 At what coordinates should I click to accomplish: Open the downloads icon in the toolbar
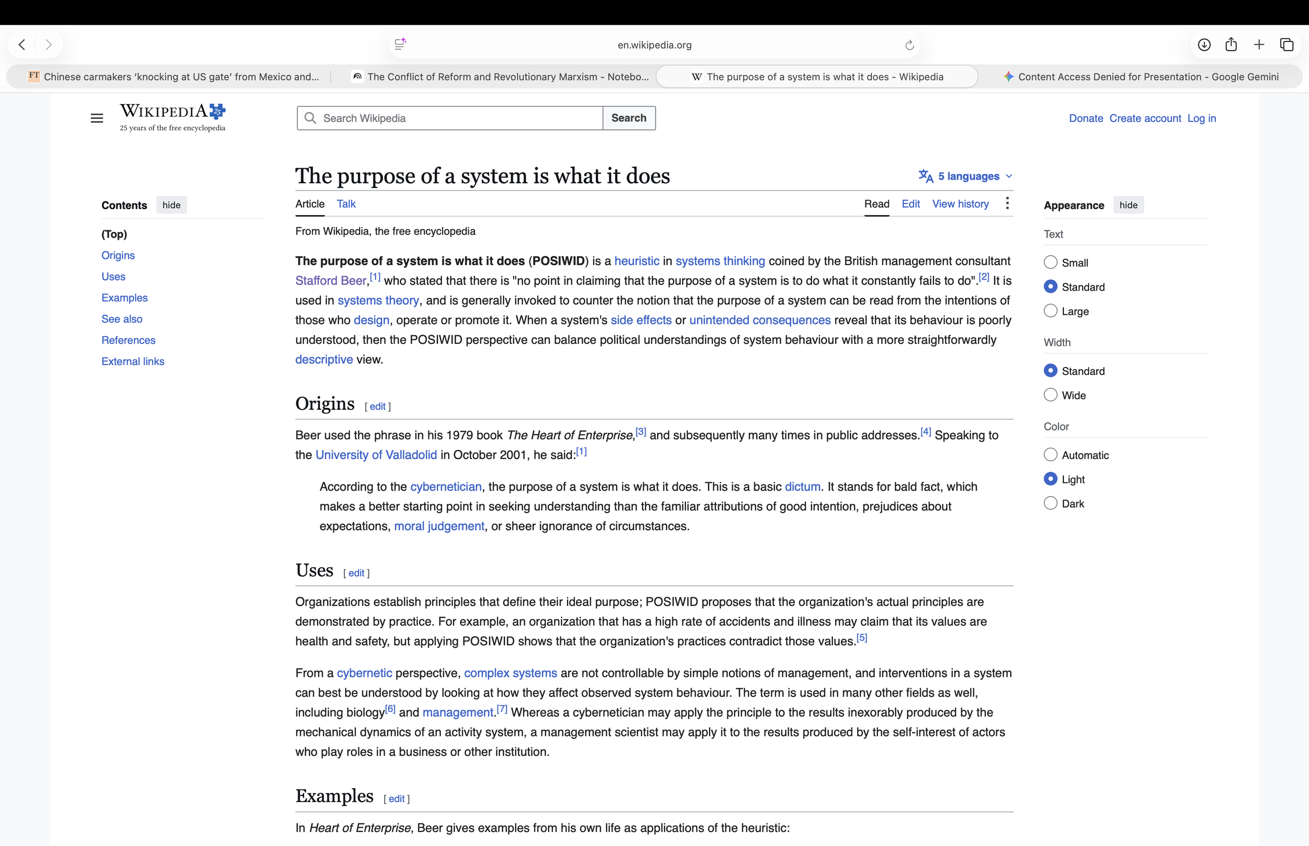pos(1204,44)
